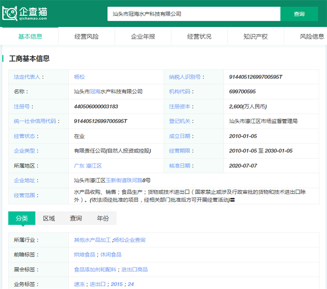Click the 统一社会信用代码 label link
Viewport: 327px width, 289px height.
pos(35,121)
